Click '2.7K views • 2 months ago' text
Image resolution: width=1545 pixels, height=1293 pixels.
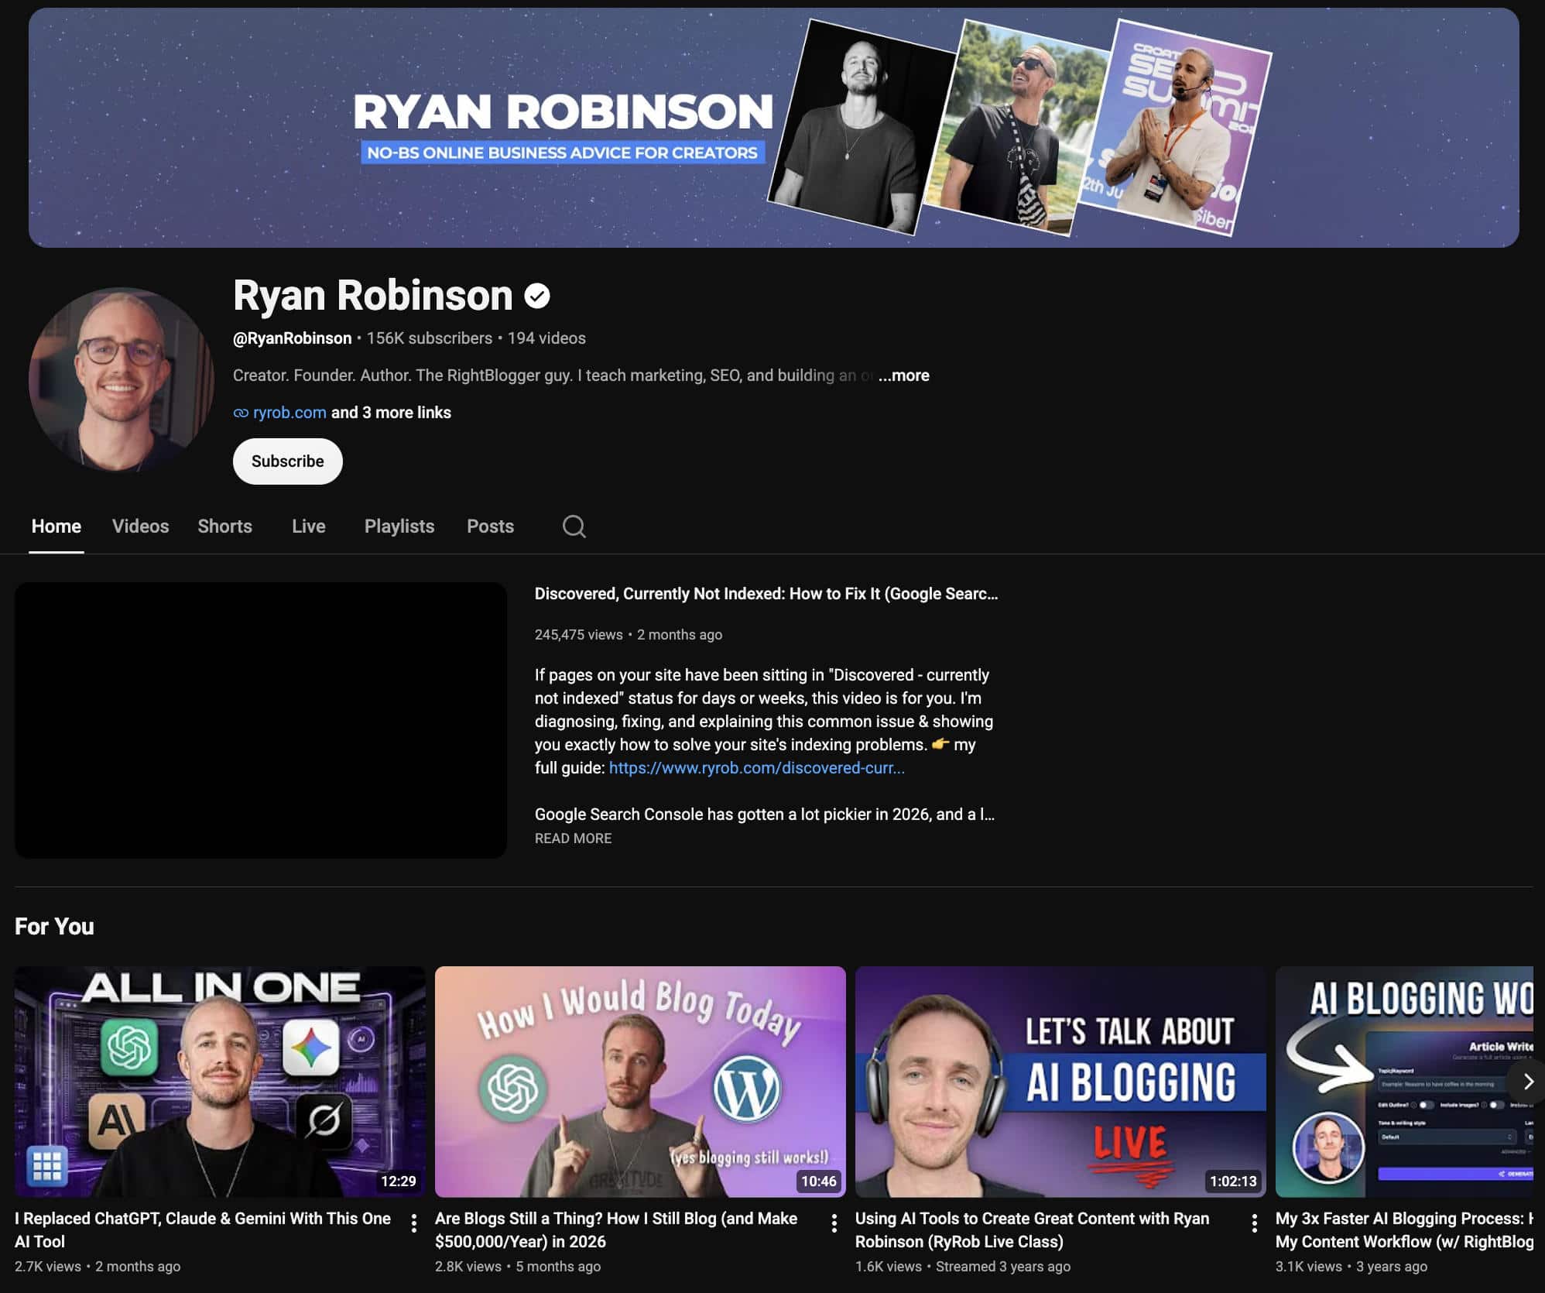click(98, 1267)
